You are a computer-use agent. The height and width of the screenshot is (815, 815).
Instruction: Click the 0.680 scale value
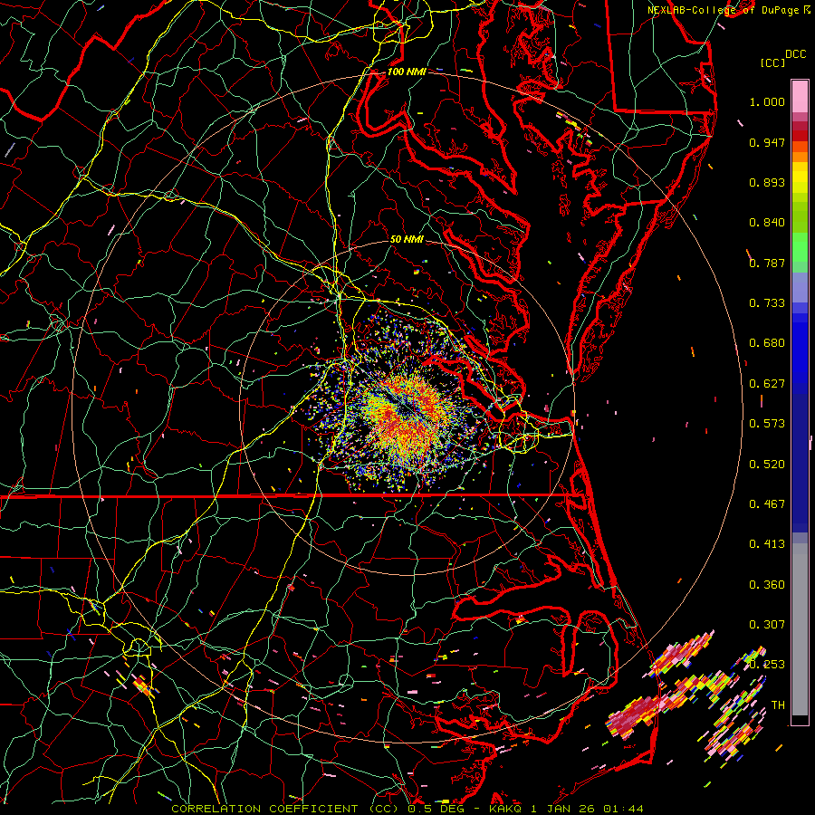pos(767,343)
